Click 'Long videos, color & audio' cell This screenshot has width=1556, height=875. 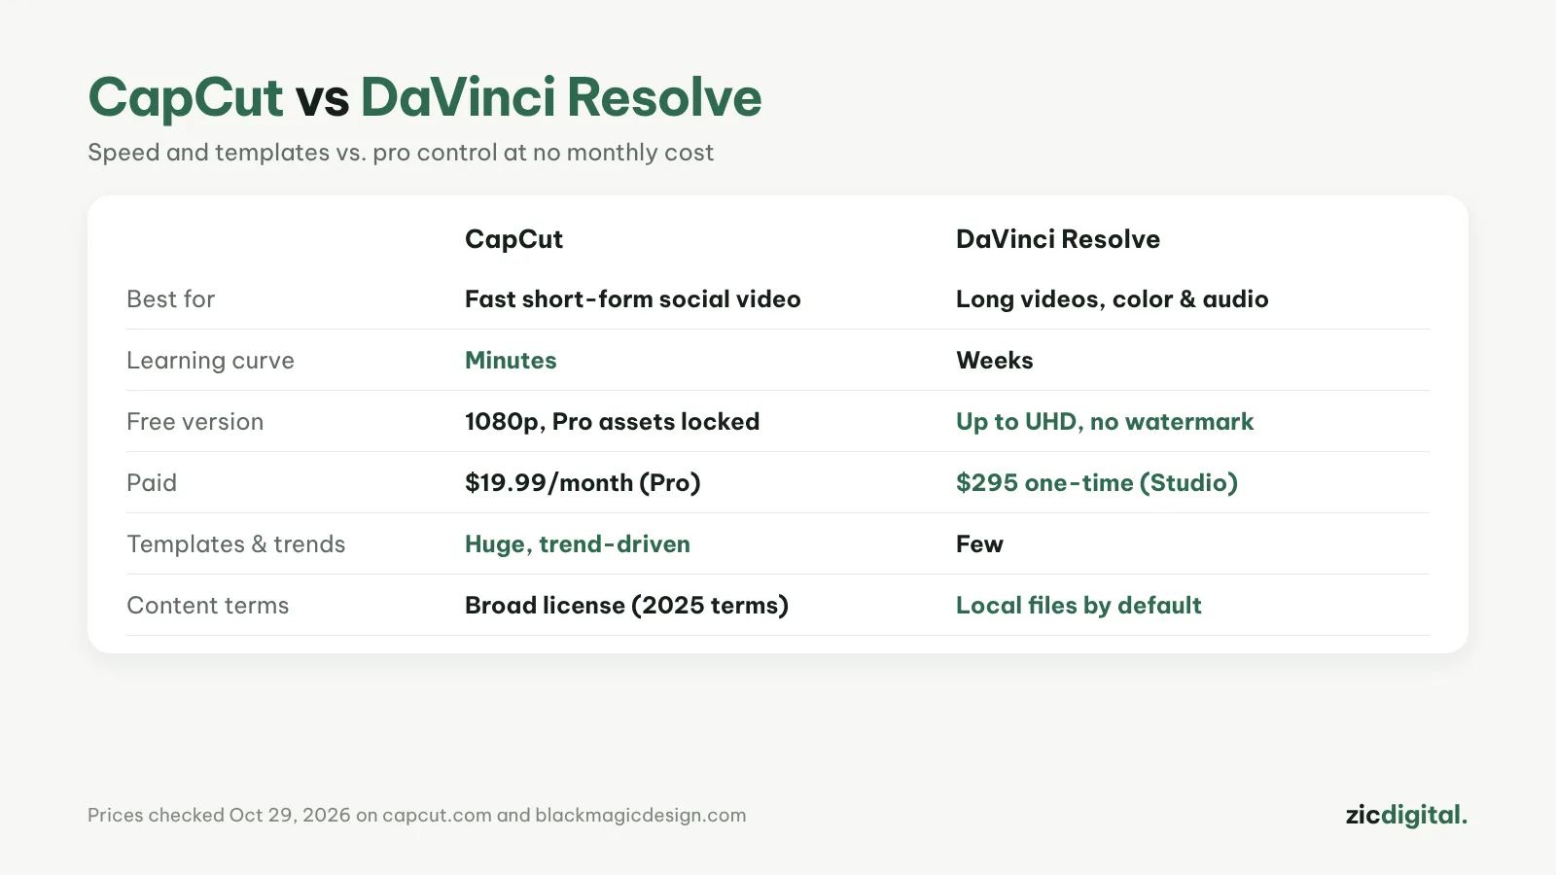point(1113,299)
